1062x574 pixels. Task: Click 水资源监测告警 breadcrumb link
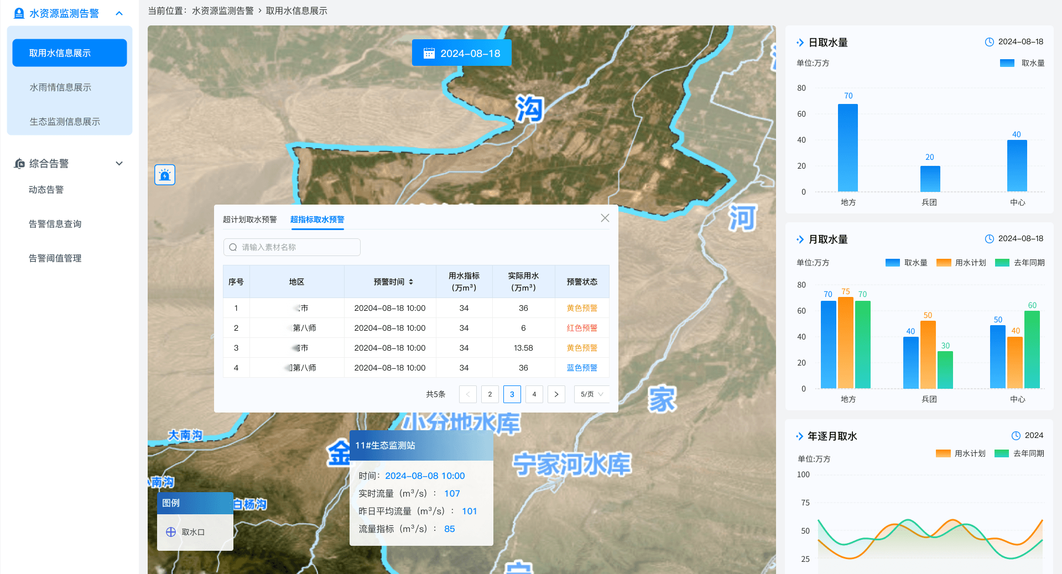tap(222, 11)
